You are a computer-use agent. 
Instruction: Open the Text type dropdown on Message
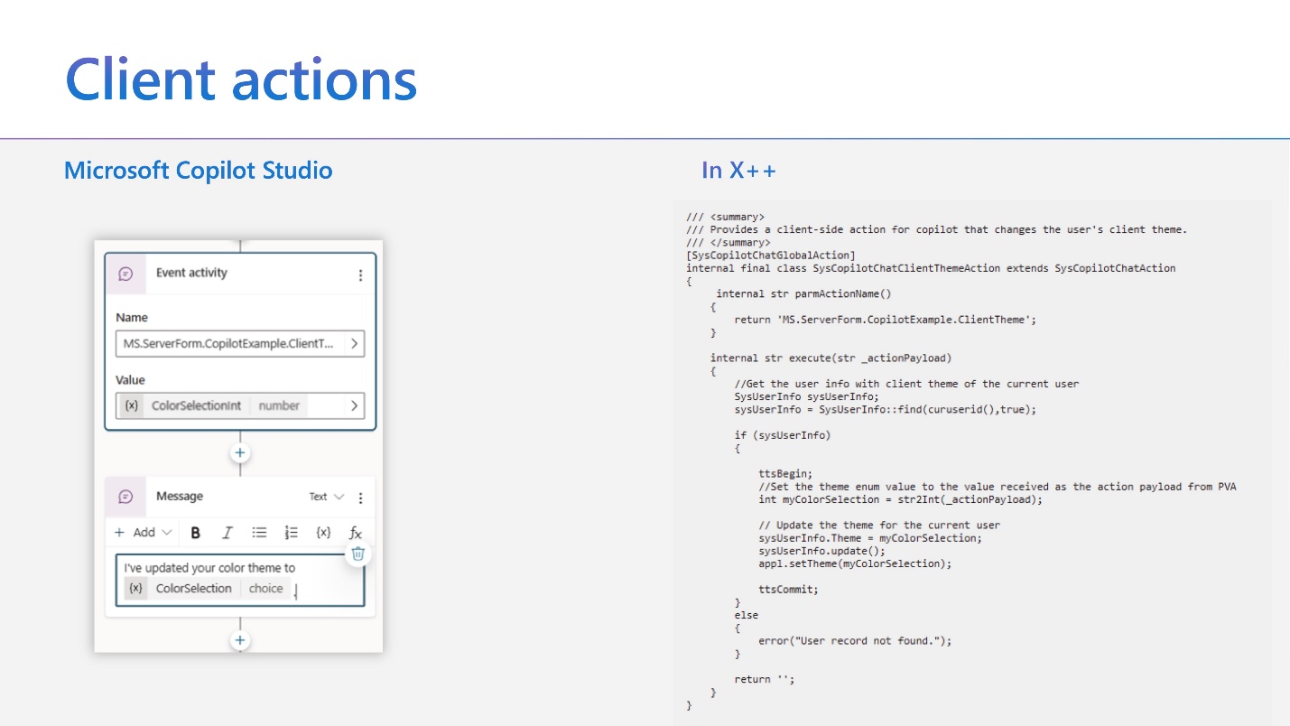[327, 497]
